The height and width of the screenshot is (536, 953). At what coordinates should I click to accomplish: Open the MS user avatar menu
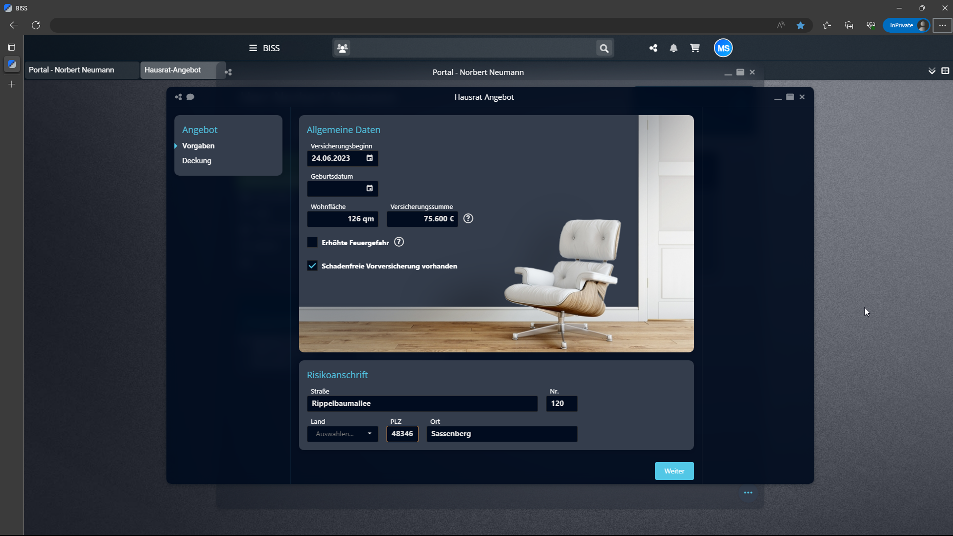click(x=723, y=48)
